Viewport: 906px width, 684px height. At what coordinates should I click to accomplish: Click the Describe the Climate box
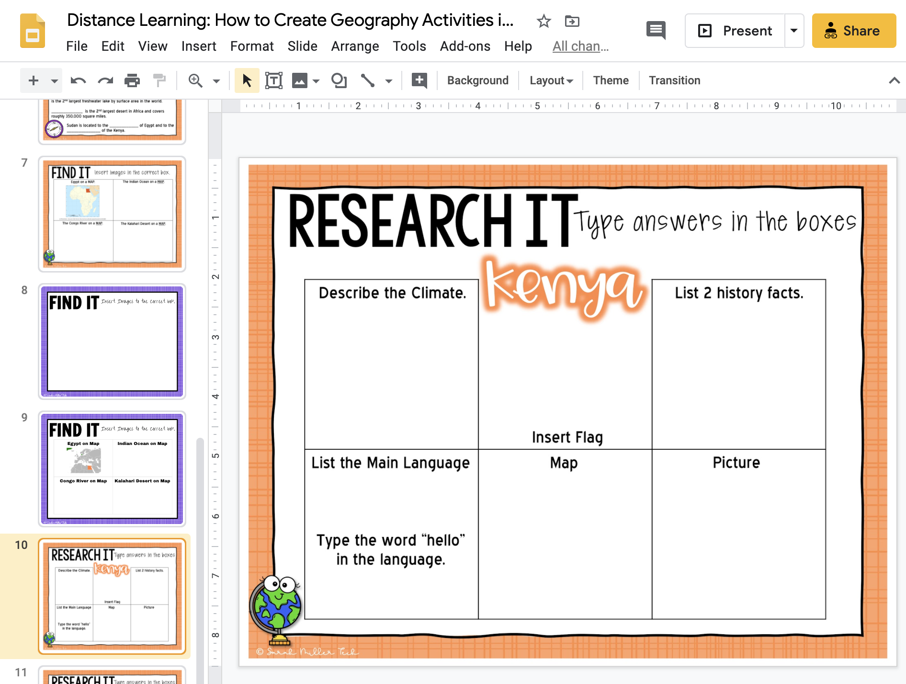[x=391, y=364]
